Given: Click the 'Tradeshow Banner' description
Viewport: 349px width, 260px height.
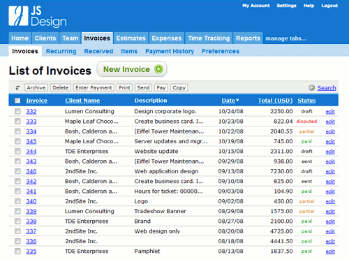Looking at the screenshot, I should point(160,211).
